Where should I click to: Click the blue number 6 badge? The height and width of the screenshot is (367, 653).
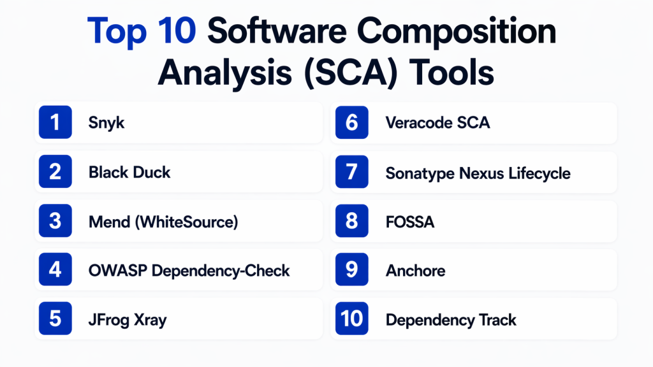[352, 122]
